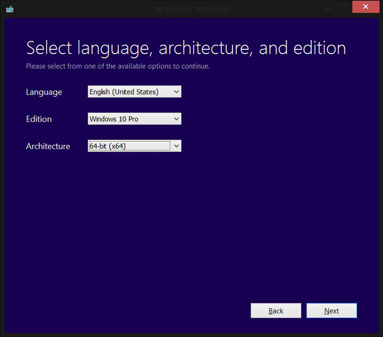Open the Architecture dropdown arrow
The image size is (383, 337).
point(176,146)
